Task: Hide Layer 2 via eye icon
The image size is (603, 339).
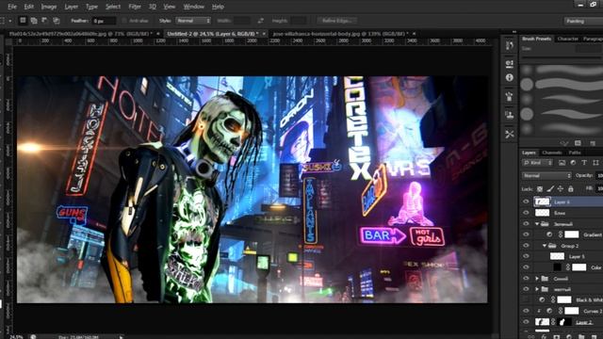Action: [526, 322]
